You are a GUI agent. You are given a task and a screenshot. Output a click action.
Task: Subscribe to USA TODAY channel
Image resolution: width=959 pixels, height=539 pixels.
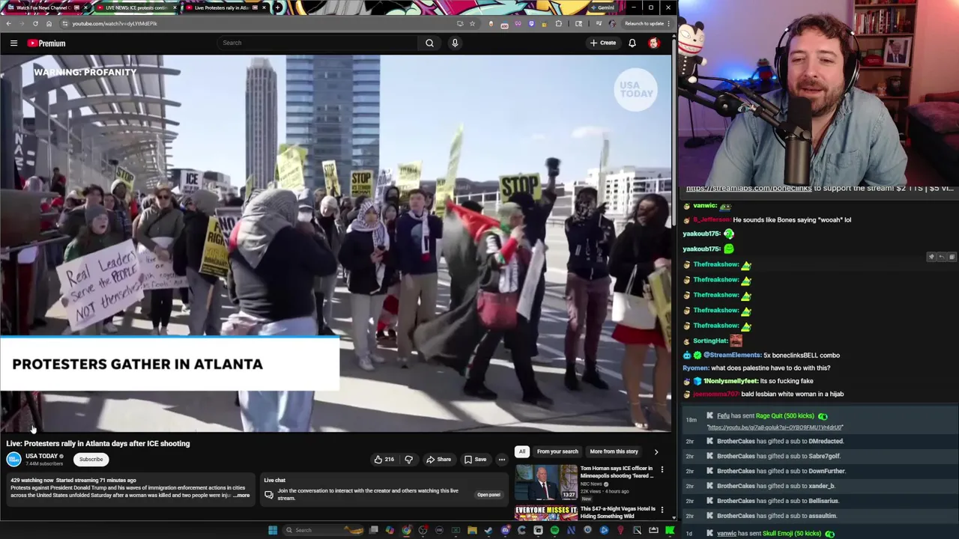tap(91, 460)
